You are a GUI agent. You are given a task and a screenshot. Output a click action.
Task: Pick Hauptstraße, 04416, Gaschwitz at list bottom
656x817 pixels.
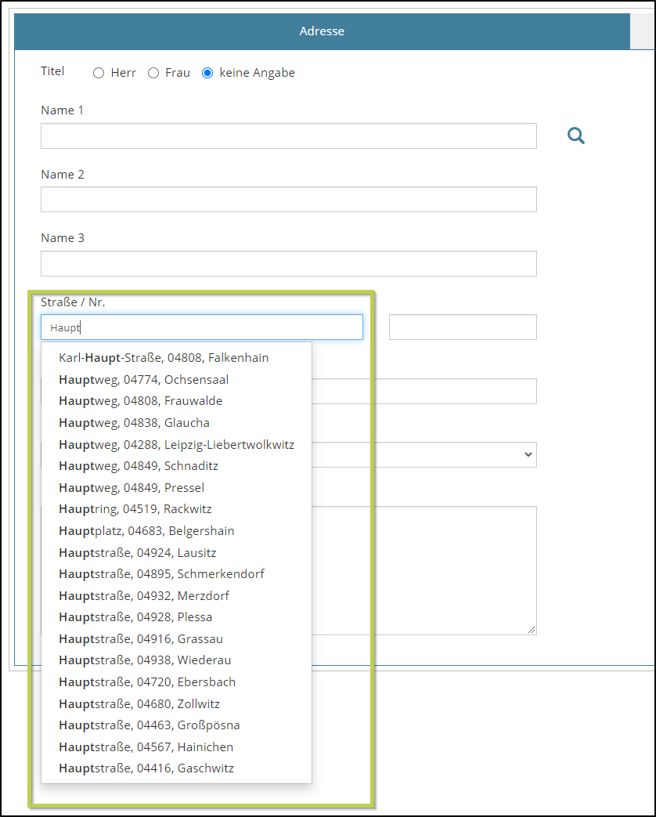point(146,768)
